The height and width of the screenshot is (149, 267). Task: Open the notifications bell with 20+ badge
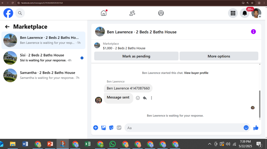click(245, 13)
